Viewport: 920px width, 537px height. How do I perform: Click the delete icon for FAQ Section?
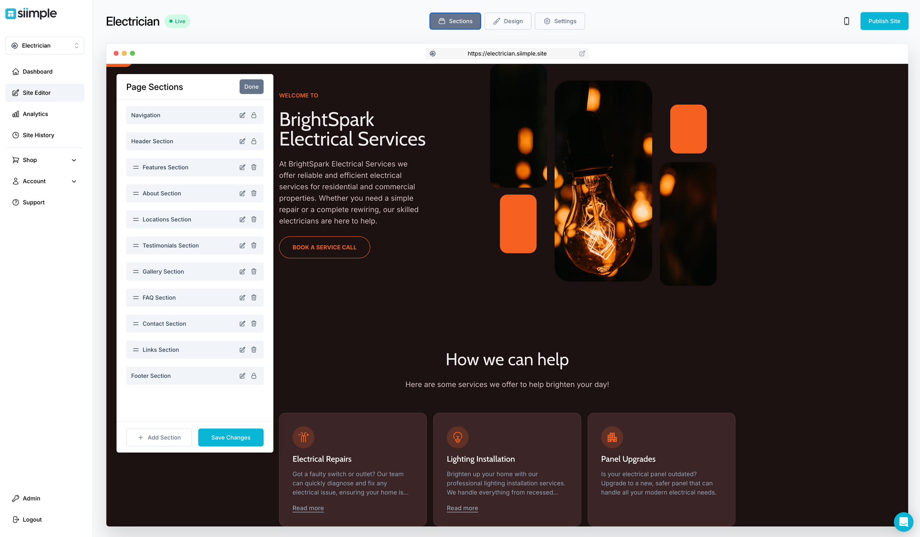253,297
